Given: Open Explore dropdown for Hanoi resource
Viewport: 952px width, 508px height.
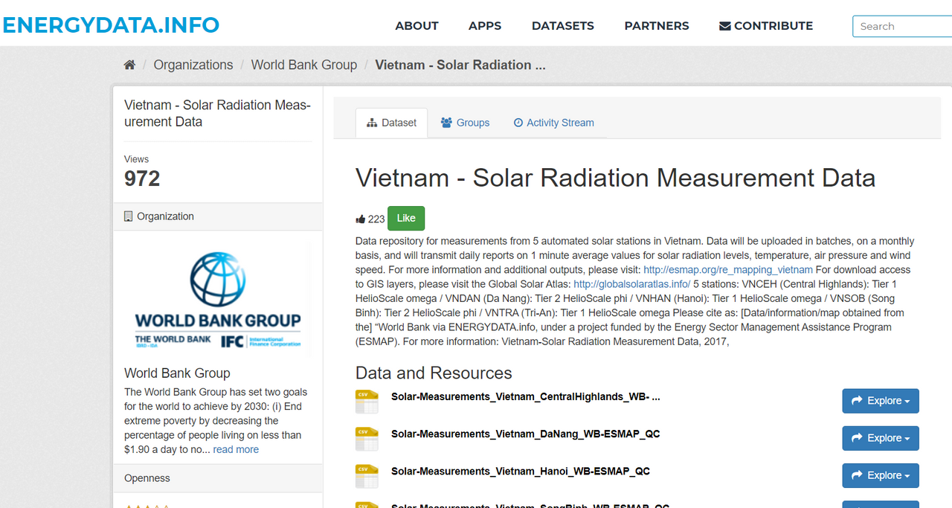Looking at the screenshot, I should [x=880, y=475].
